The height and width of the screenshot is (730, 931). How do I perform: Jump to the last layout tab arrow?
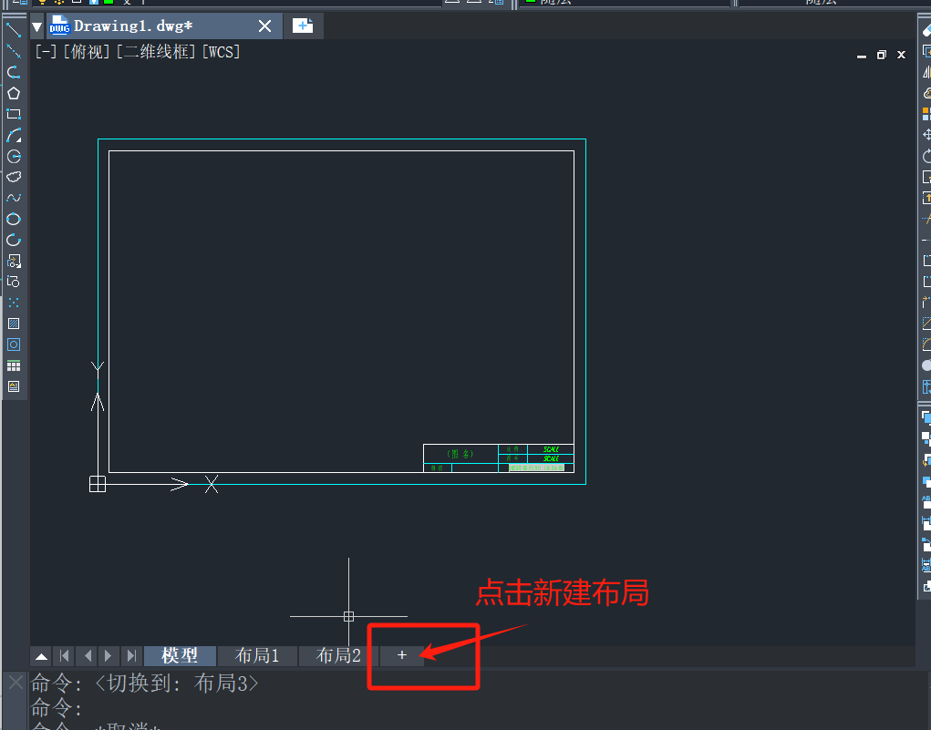click(x=131, y=656)
